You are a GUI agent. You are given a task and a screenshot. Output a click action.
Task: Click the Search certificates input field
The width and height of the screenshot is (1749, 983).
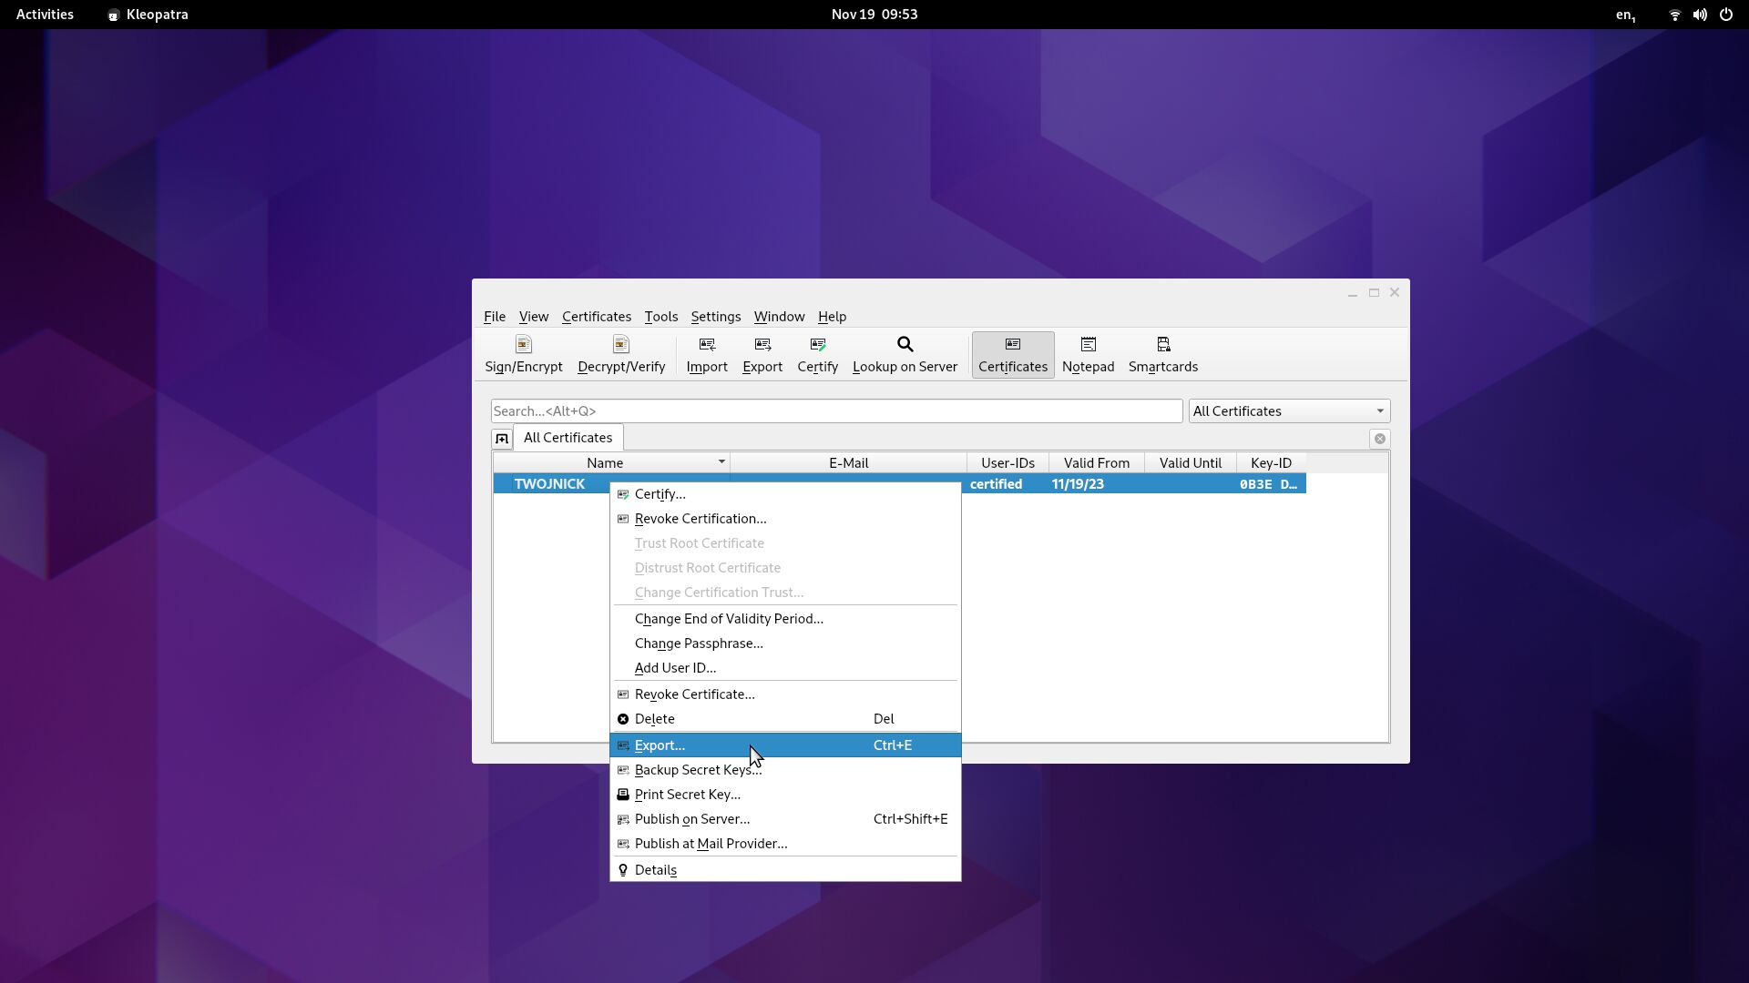point(835,411)
